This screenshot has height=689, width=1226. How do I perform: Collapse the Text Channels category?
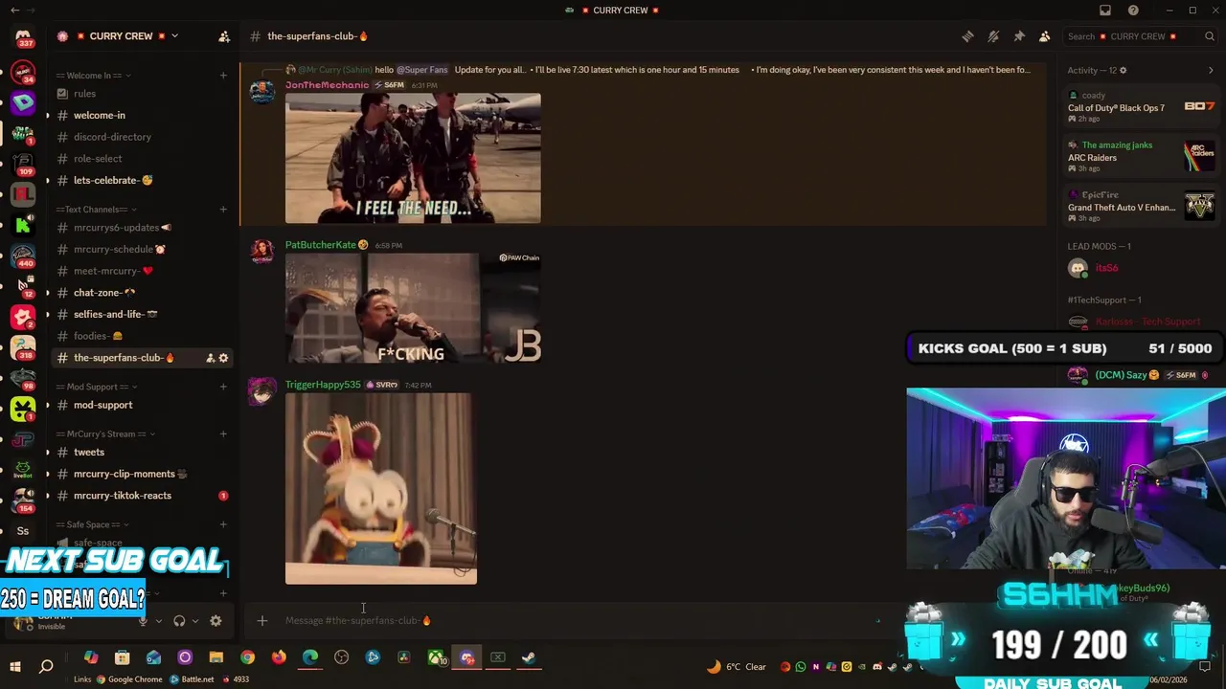coord(96,210)
